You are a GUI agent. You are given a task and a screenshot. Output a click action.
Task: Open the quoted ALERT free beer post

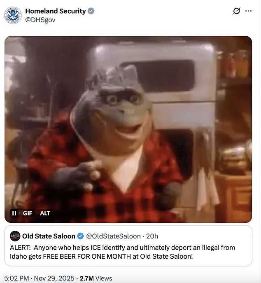128,246
